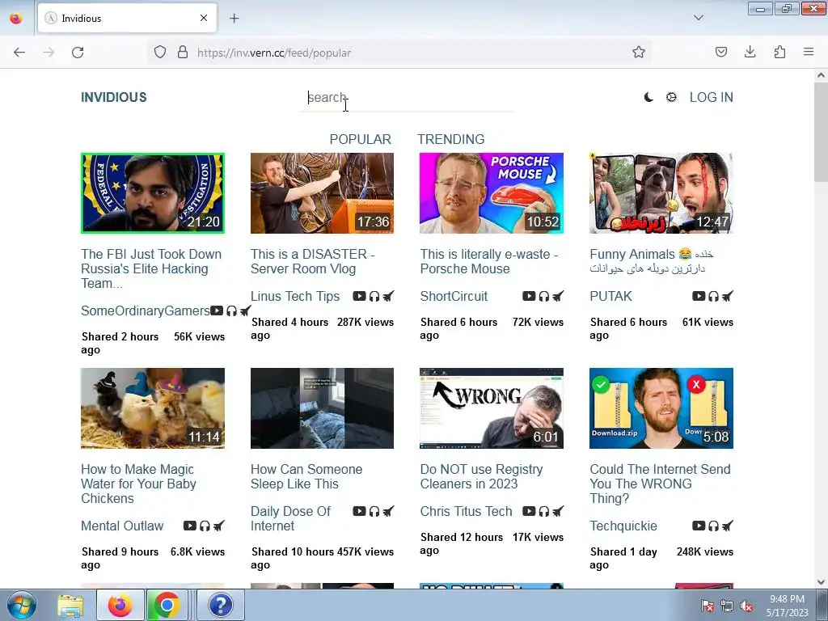Open Windows Explorer from the taskbar

(71, 605)
